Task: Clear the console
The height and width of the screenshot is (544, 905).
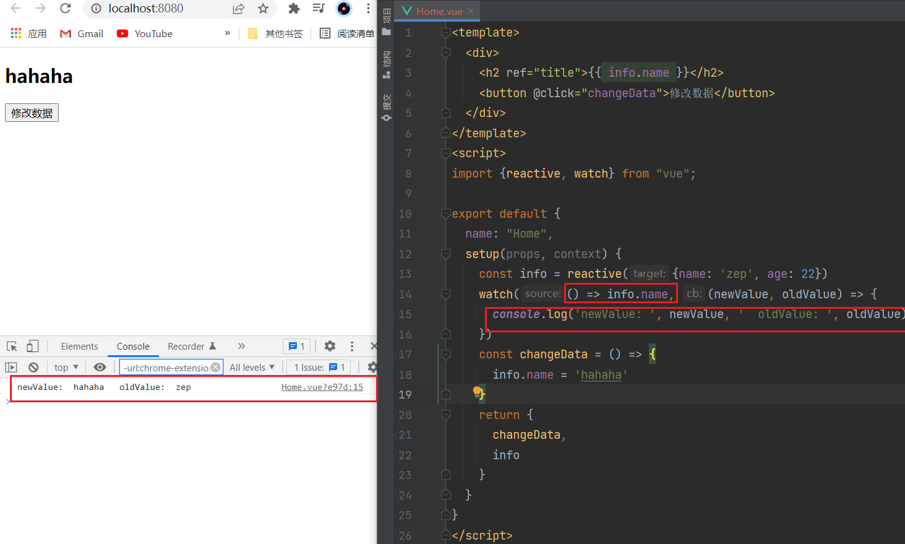Action: [x=33, y=367]
